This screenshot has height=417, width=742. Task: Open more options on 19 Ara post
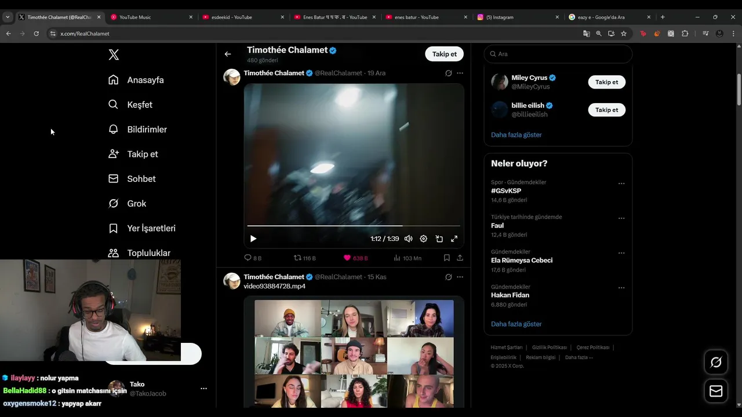pyautogui.click(x=460, y=73)
